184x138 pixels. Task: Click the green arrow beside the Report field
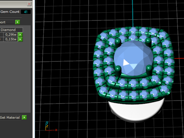pos(18,22)
